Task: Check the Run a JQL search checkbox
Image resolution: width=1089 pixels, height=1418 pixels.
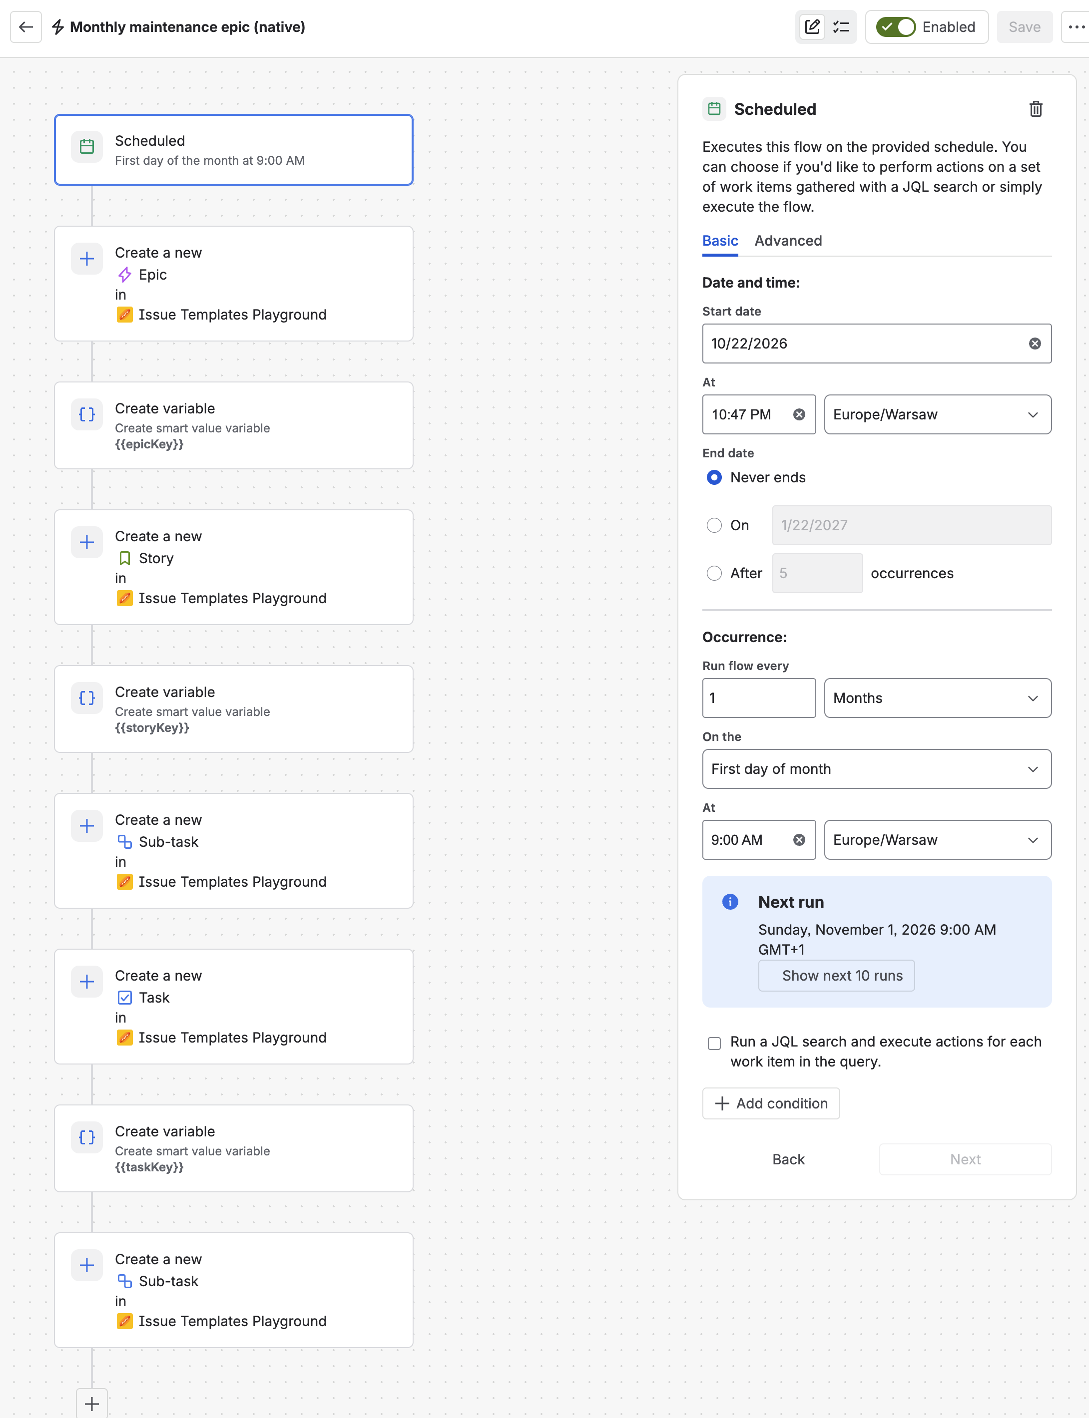Action: [714, 1043]
